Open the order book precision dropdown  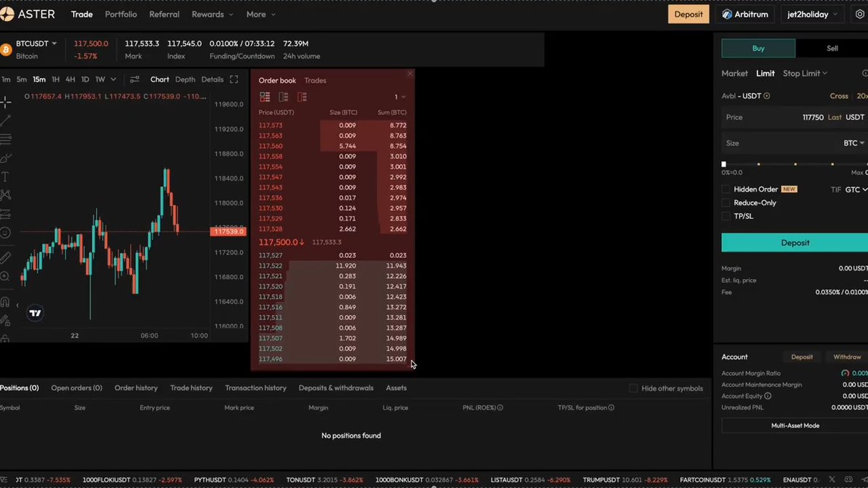point(398,96)
